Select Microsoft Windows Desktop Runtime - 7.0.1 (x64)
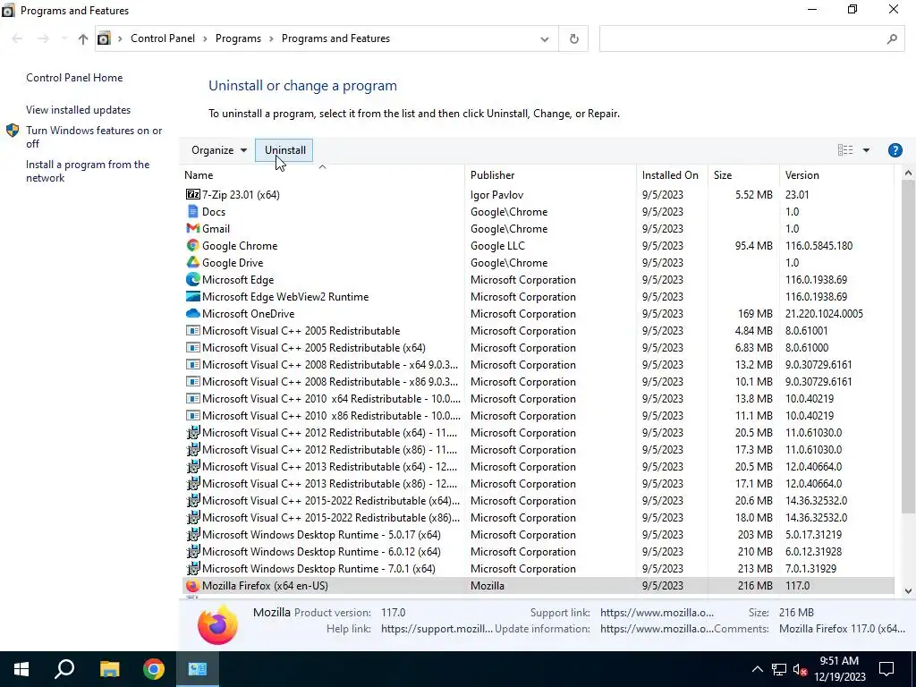This screenshot has width=916, height=687. coord(538,568)
